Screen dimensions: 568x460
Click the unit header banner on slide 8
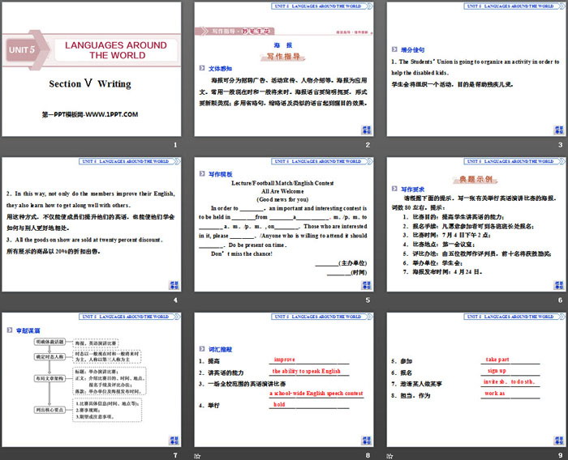(321, 317)
